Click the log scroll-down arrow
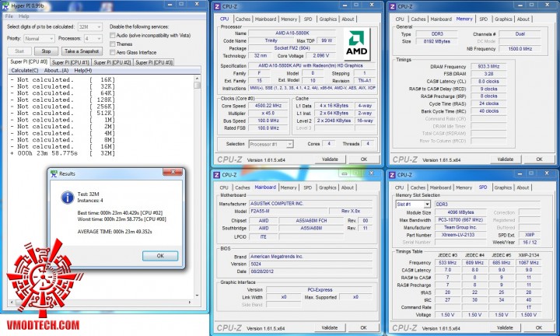This screenshot has width=560, height=336. click(x=197, y=296)
